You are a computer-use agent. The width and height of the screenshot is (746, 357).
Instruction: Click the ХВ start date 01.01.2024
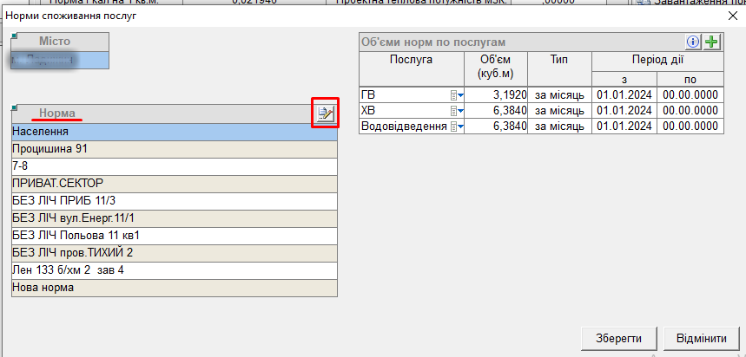tap(624, 111)
